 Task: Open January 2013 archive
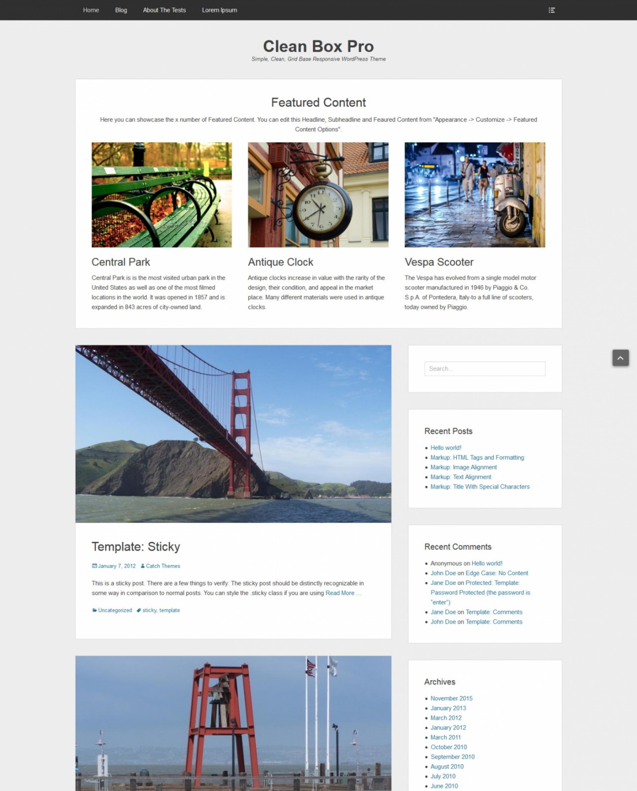pos(448,708)
